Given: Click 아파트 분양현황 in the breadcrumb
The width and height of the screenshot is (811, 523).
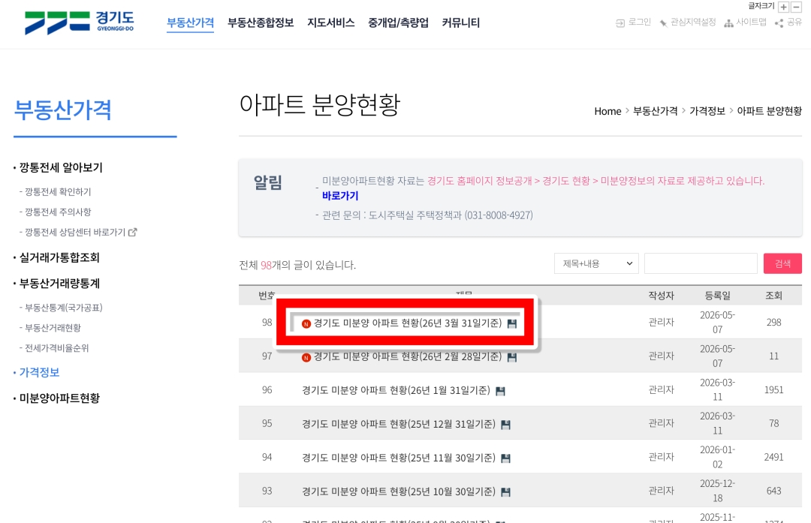Looking at the screenshot, I should (770, 111).
